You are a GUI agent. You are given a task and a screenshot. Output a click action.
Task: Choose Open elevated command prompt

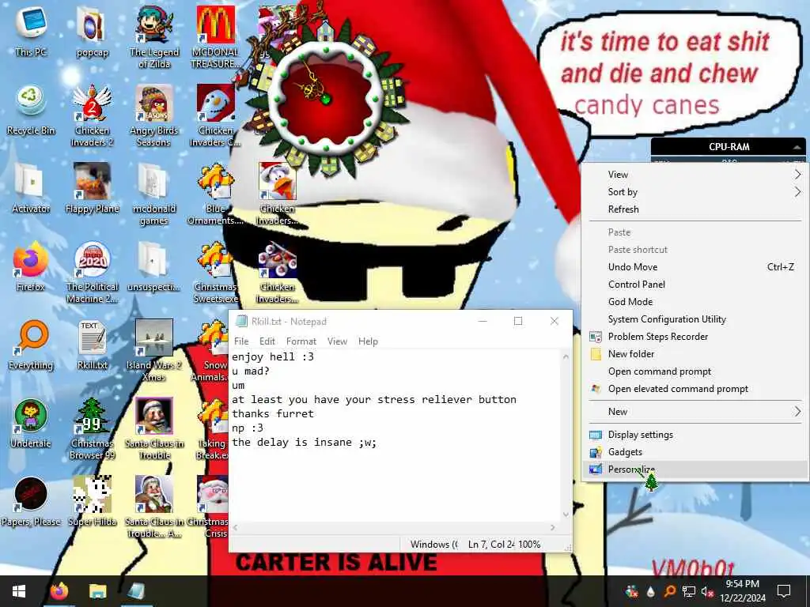click(695, 389)
